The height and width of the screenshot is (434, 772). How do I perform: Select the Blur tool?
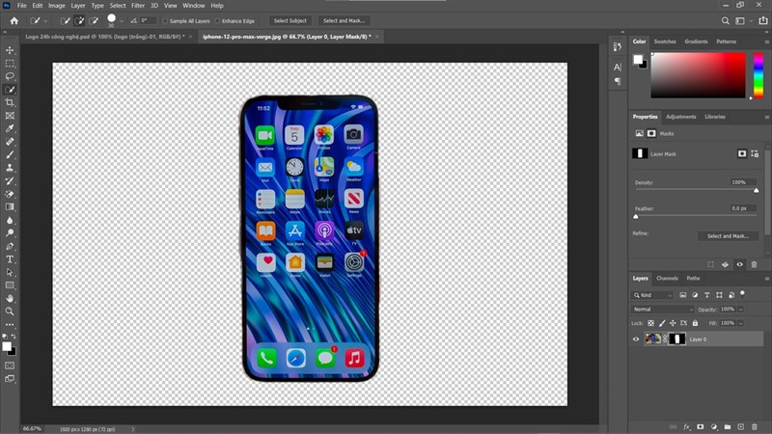[10, 220]
